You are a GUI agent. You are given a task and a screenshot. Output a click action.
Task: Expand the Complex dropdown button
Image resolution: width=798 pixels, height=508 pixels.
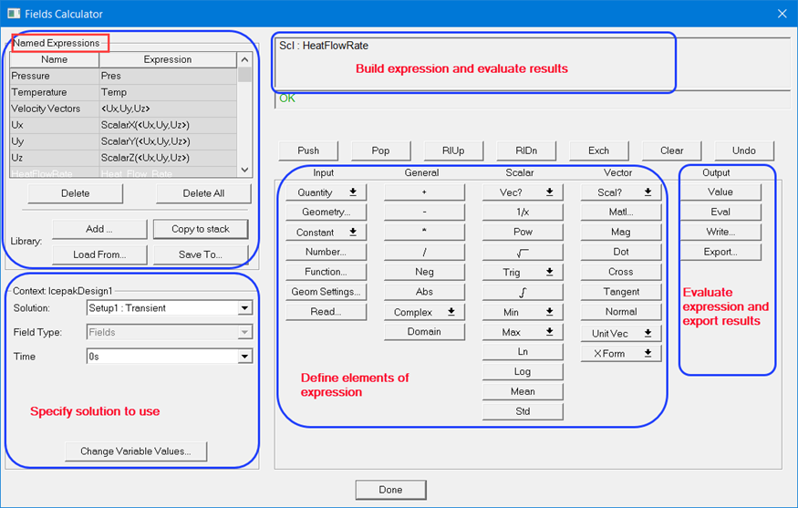click(x=424, y=312)
